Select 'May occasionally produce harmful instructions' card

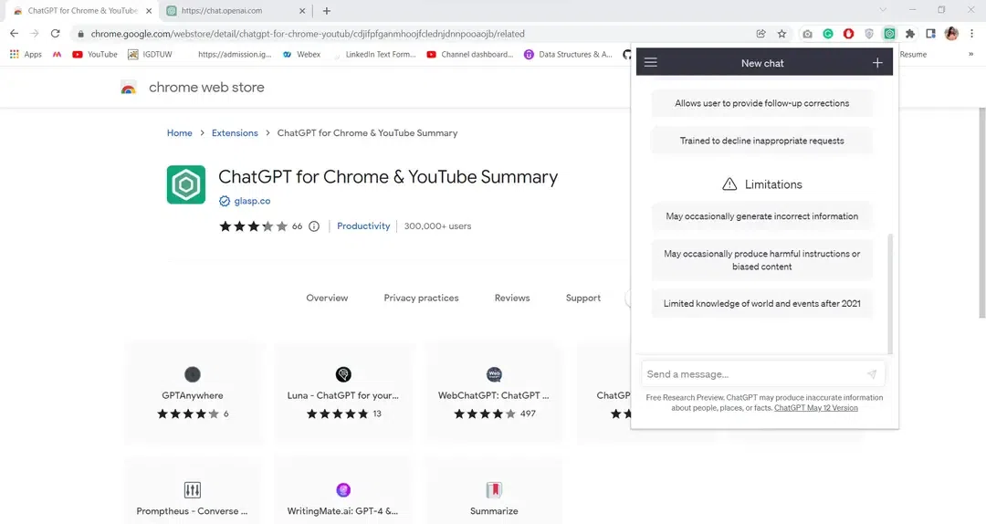(x=762, y=260)
